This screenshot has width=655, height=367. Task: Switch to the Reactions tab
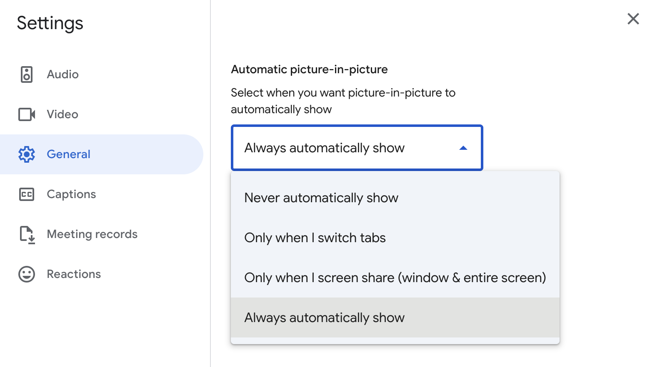pos(74,274)
